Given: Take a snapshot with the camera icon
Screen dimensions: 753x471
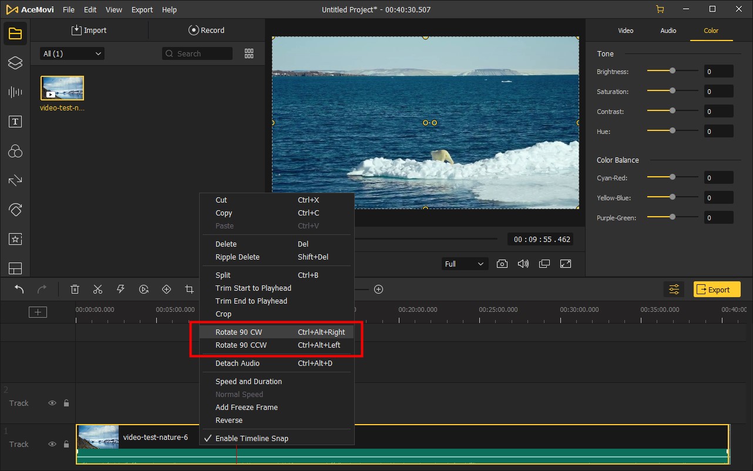Looking at the screenshot, I should tap(502, 264).
